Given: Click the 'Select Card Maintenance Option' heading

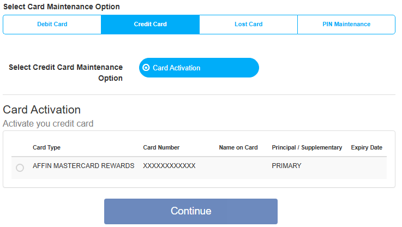Looking at the screenshot, I should point(61,7).
